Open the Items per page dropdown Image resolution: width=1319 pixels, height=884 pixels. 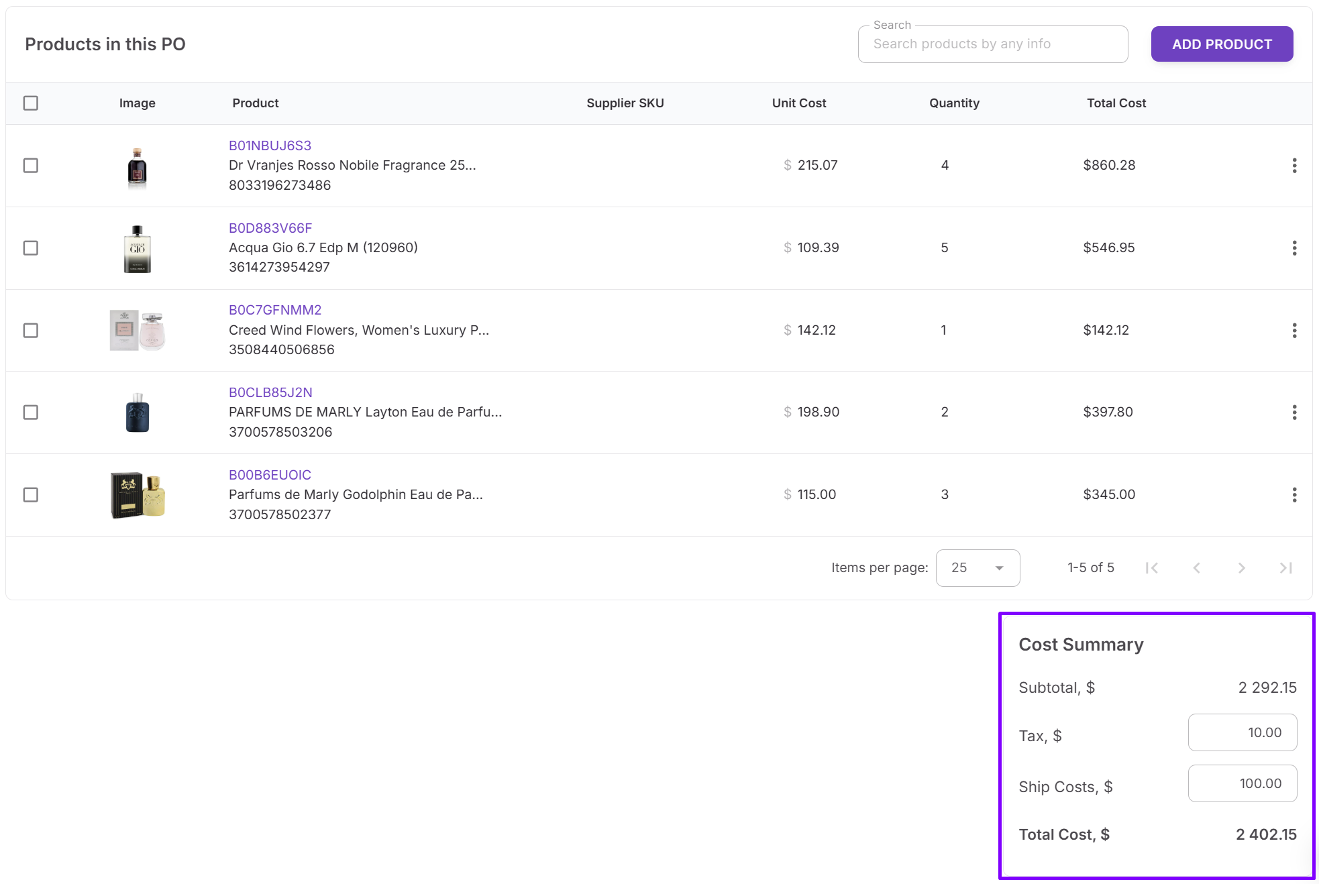coord(978,568)
